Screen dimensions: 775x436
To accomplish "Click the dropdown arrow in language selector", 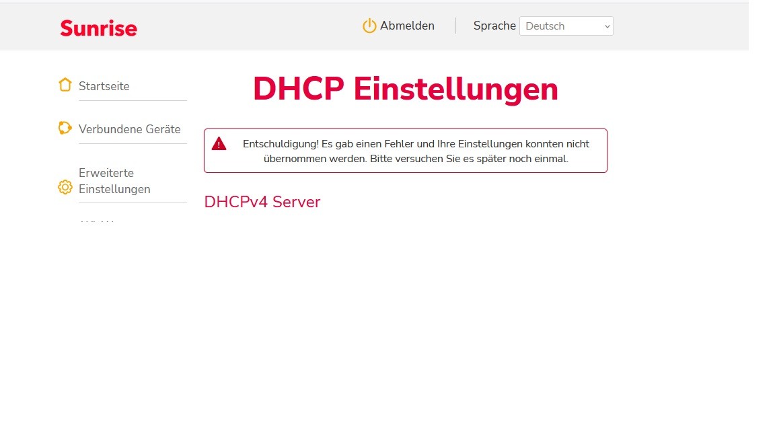I will point(607,26).
